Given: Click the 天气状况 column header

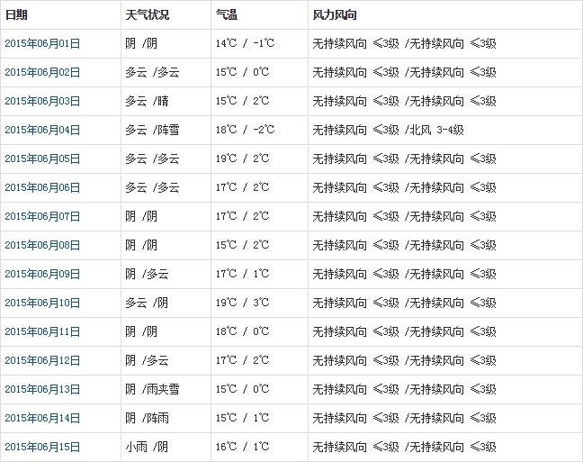Looking at the screenshot, I should pyautogui.click(x=147, y=15).
